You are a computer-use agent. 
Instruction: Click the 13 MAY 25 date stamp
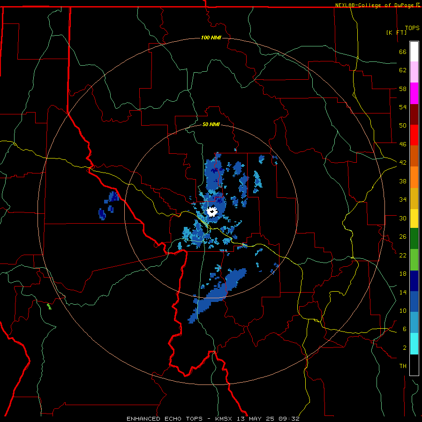click(256, 419)
